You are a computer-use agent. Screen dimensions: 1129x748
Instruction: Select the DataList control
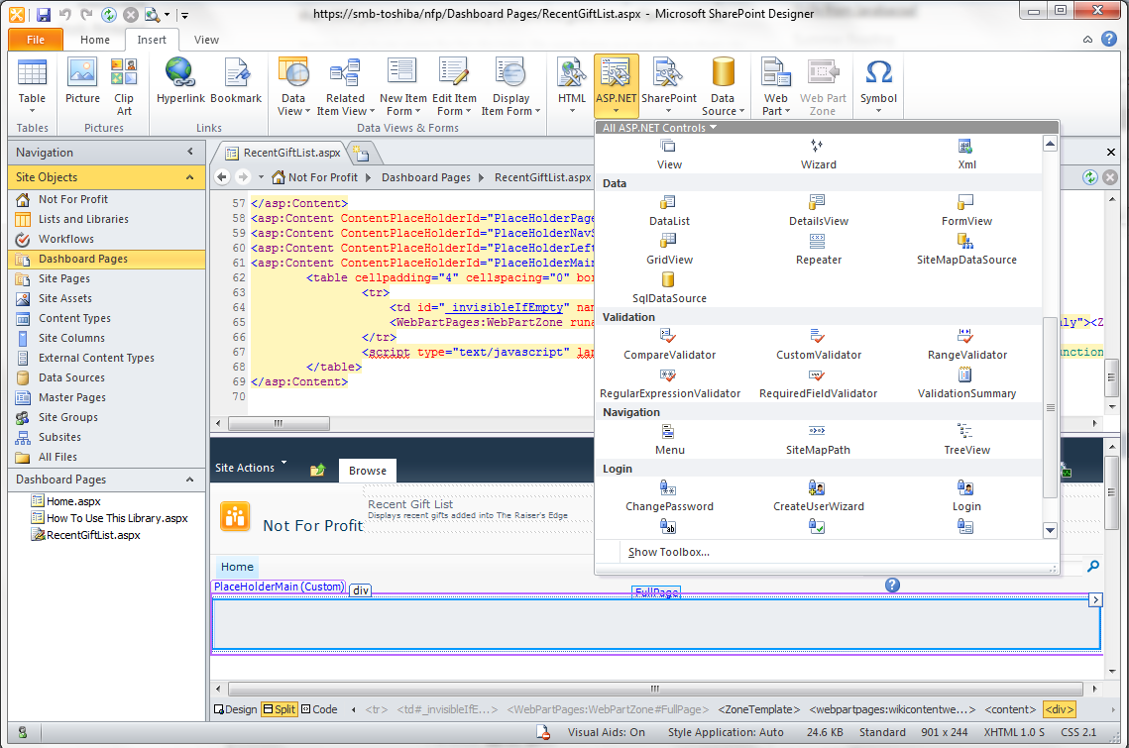[669, 211]
